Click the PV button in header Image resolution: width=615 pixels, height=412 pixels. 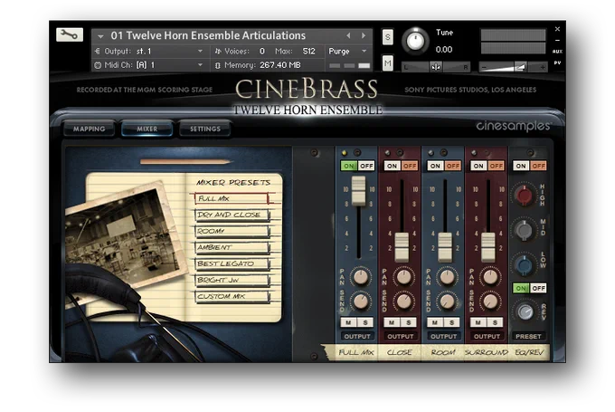click(x=557, y=62)
